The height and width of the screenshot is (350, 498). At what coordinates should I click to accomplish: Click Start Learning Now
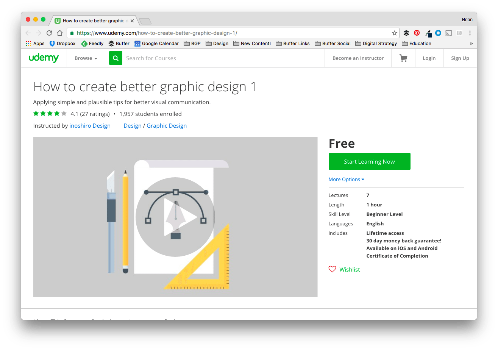coord(369,161)
